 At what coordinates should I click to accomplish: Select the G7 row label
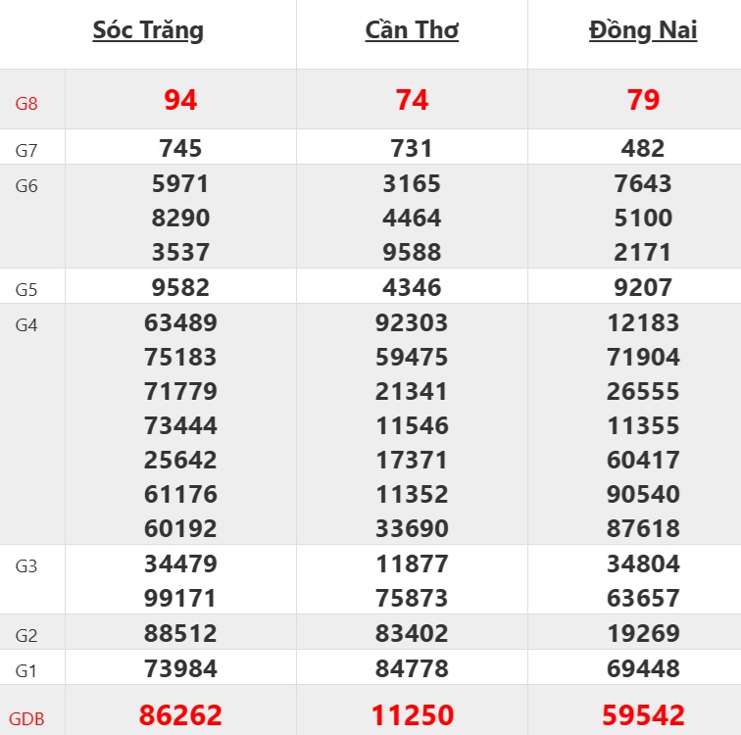pos(26,151)
